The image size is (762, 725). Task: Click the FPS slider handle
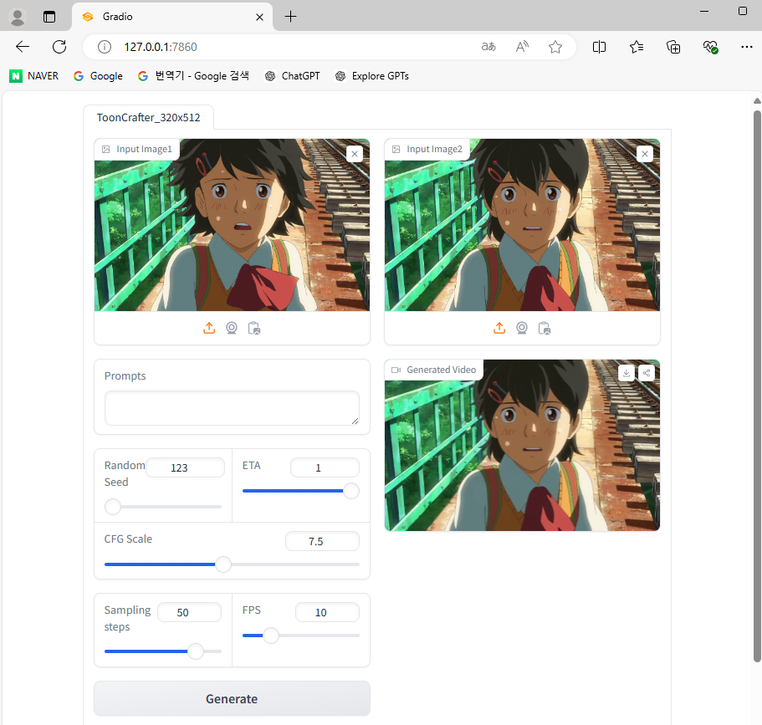(271, 636)
